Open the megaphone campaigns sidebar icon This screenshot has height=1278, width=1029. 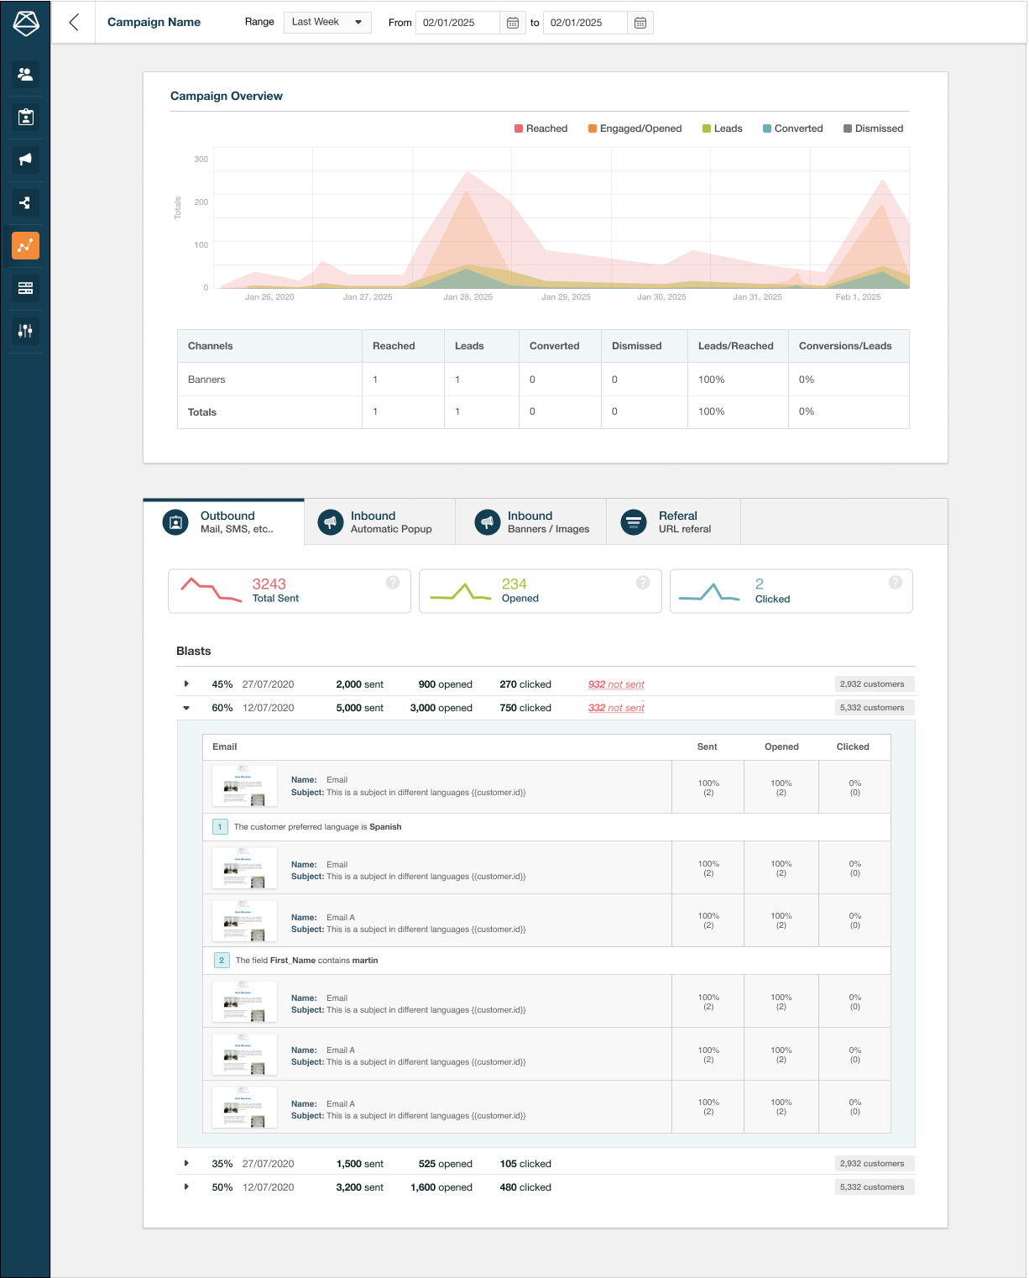(x=26, y=160)
